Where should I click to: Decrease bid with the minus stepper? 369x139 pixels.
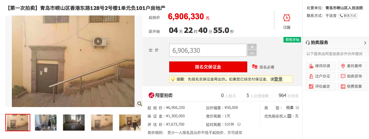coord(252,53)
